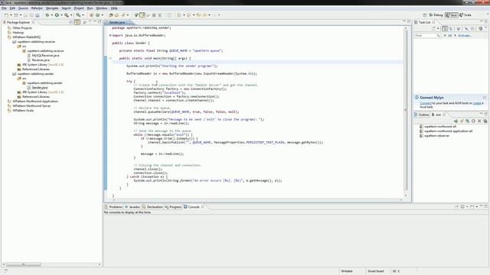Click the Package Explorer horizontal scrollbar

24,264
